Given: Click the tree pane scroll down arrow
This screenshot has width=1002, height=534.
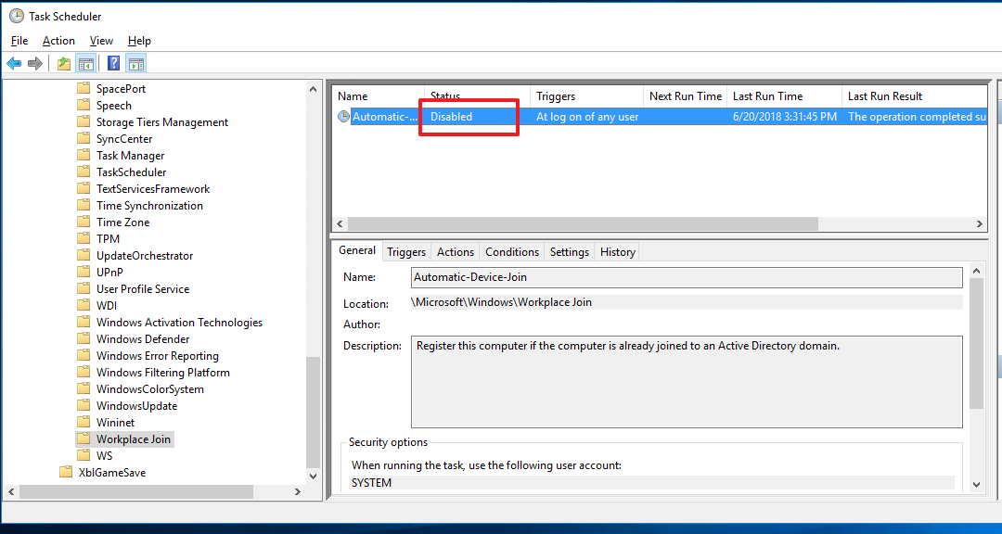Looking at the screenshot, I should (314, 476).
